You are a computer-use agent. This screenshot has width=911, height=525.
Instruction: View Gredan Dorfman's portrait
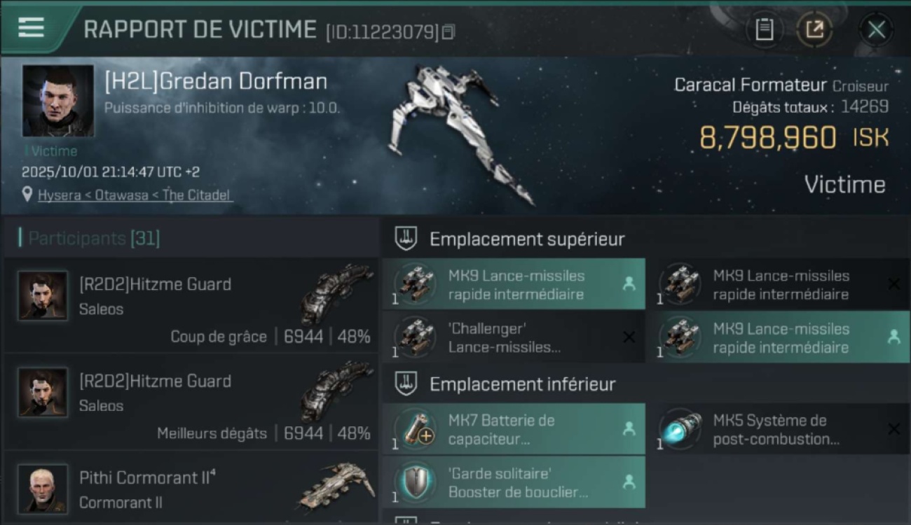(x=58, y=101)
